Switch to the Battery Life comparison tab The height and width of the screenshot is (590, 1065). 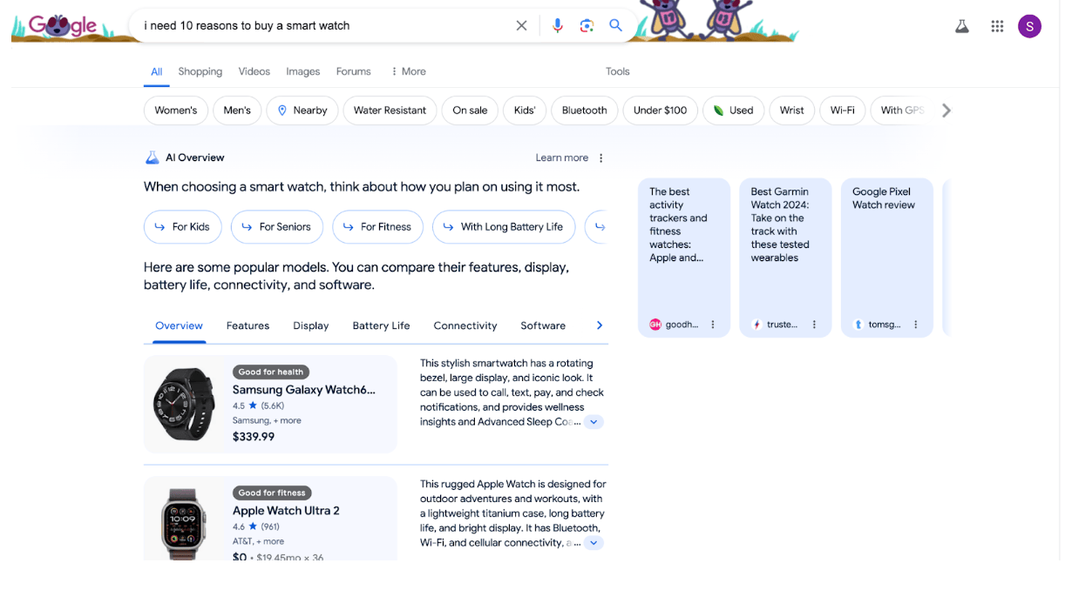pyautogui.click(x=381, y=325)
